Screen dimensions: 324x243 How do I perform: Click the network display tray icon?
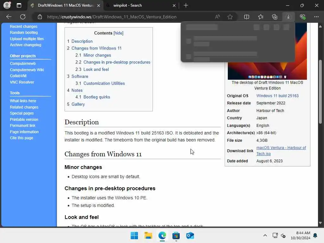click(275, 235)
